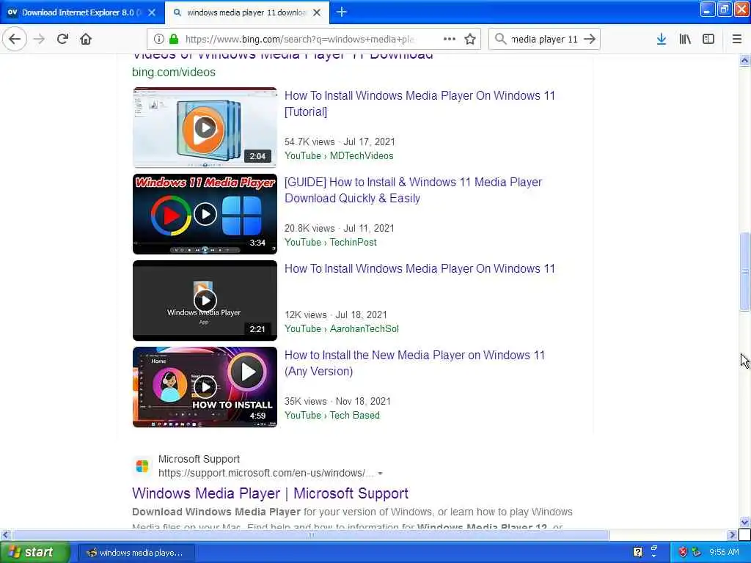Click the search bar magnifier icon
Image resolution: width=751 pixels, height=563 pixels.
tap(500, 39)
